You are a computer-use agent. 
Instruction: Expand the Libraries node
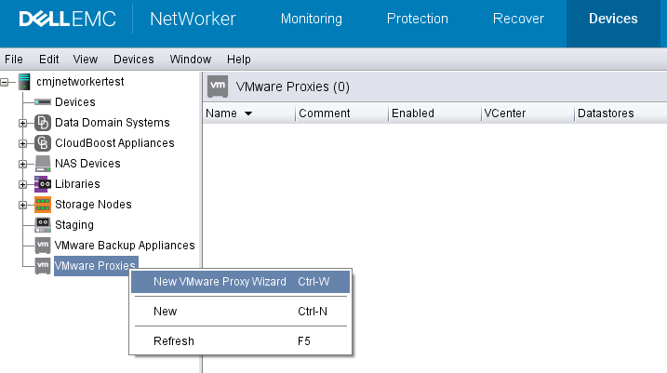tap(22, 184)
